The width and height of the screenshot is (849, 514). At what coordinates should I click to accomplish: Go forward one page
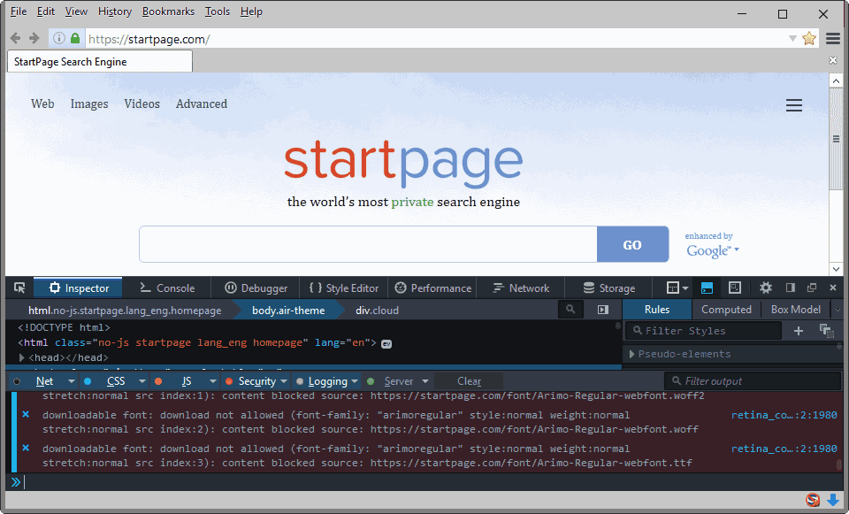point(34,38)
